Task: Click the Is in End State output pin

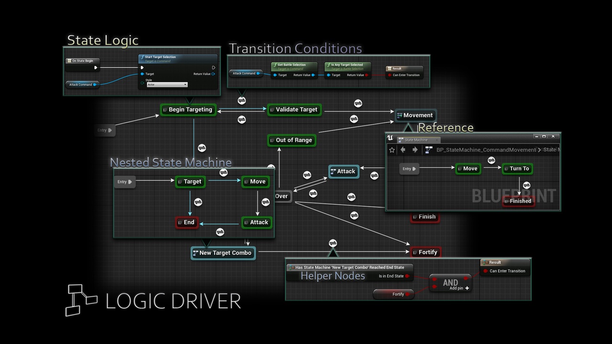Action: 407,276
